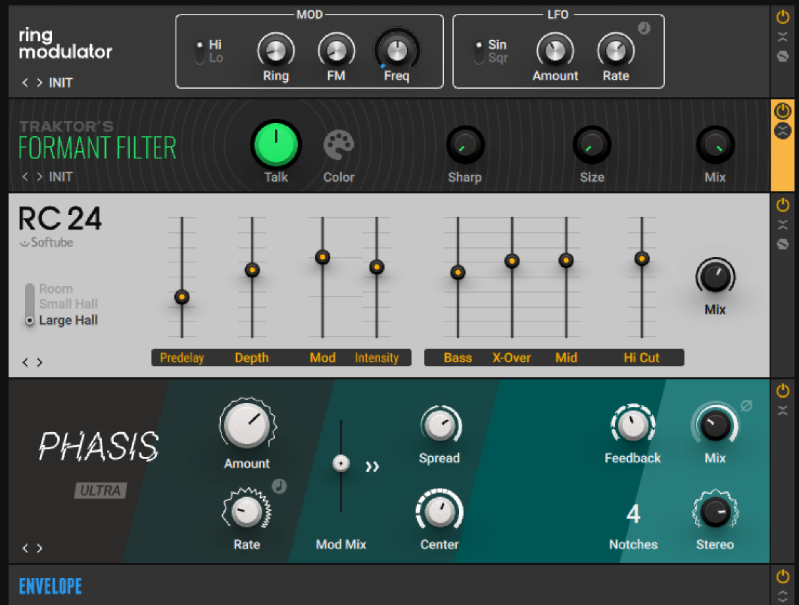
Task: Toggle off the Formant Filter power button
Action: click(x=783, y=110)
